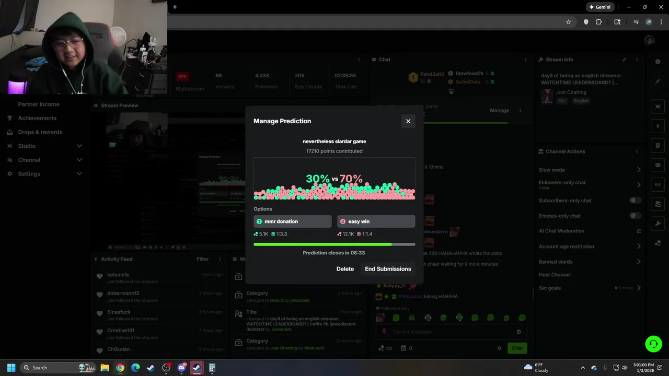
Task: Open the Kick user avatar menu
Action: pyautogui.click(x=650, y=41)
